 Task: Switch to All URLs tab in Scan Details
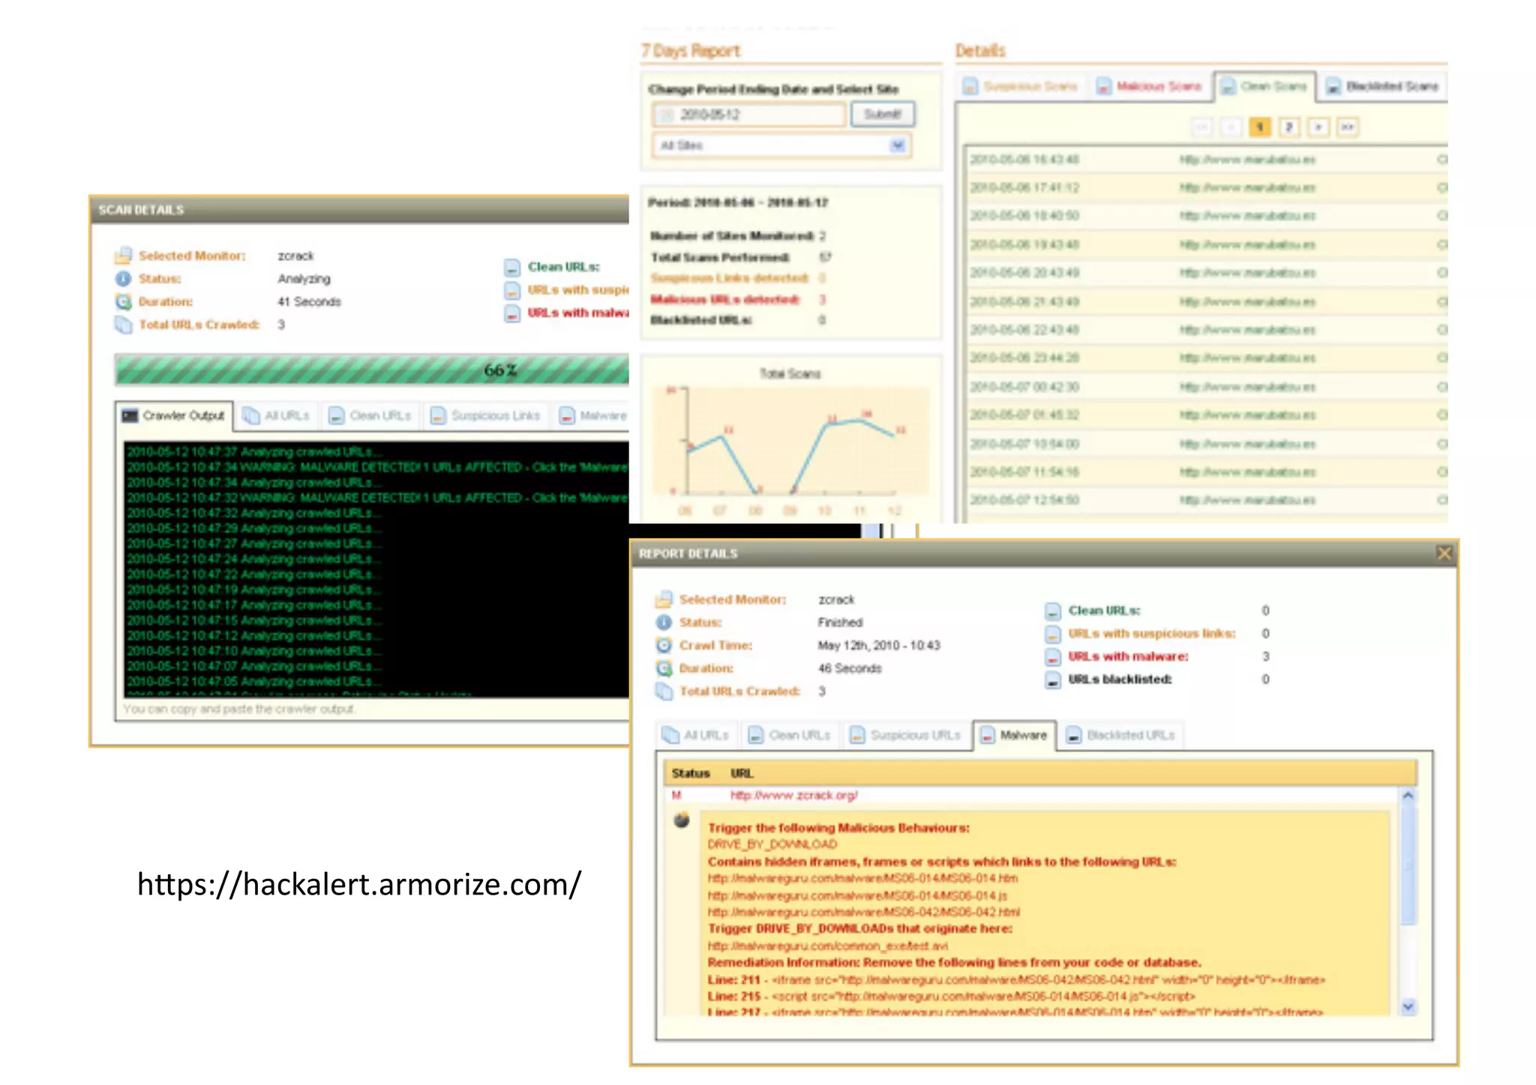pos(277,415)
